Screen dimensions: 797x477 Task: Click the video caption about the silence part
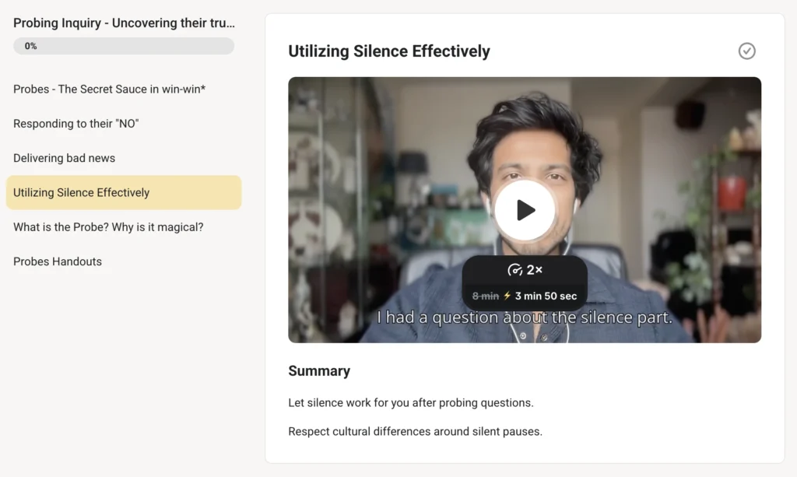pyautogui.click(x=525, y=317)
